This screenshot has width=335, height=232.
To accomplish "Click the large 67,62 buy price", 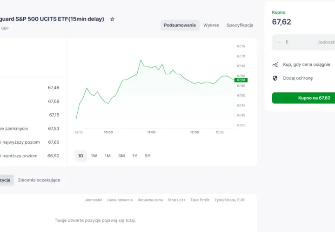I will coord(281,22).
